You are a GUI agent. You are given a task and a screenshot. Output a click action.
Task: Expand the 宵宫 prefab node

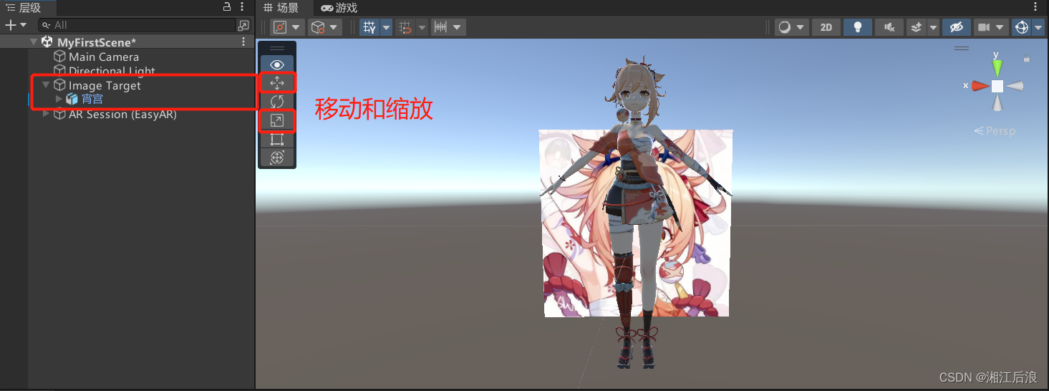point(59,99)
